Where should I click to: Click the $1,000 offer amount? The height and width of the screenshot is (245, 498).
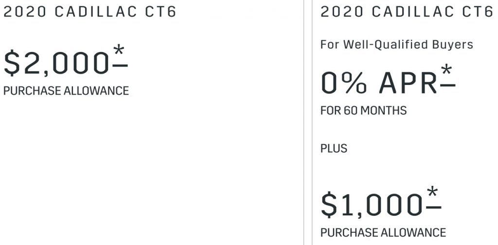[x=372, y=205]
